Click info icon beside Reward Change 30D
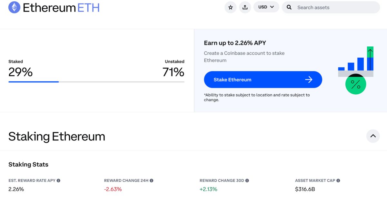Viewport: 387px width, 200px height. coord(247,181)
